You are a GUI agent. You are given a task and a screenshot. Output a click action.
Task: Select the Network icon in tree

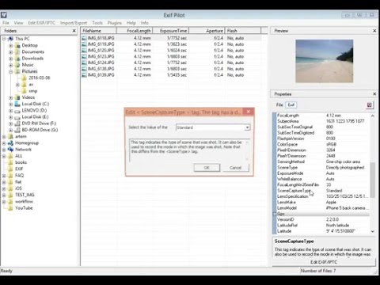pos(10,150)
